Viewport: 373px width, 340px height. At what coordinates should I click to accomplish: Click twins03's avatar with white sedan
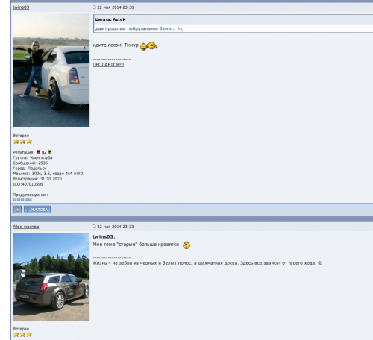pos(51,71)
